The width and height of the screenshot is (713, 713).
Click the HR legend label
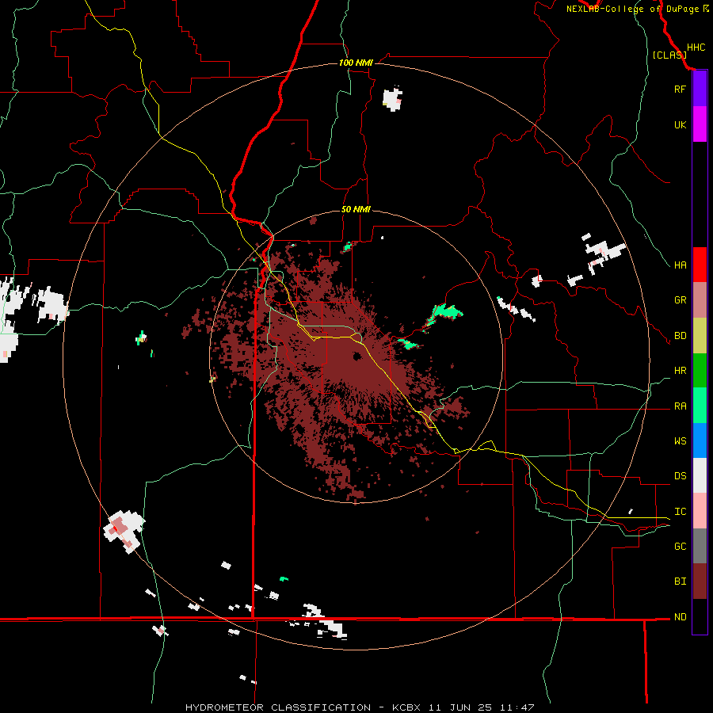click(680, 371)
